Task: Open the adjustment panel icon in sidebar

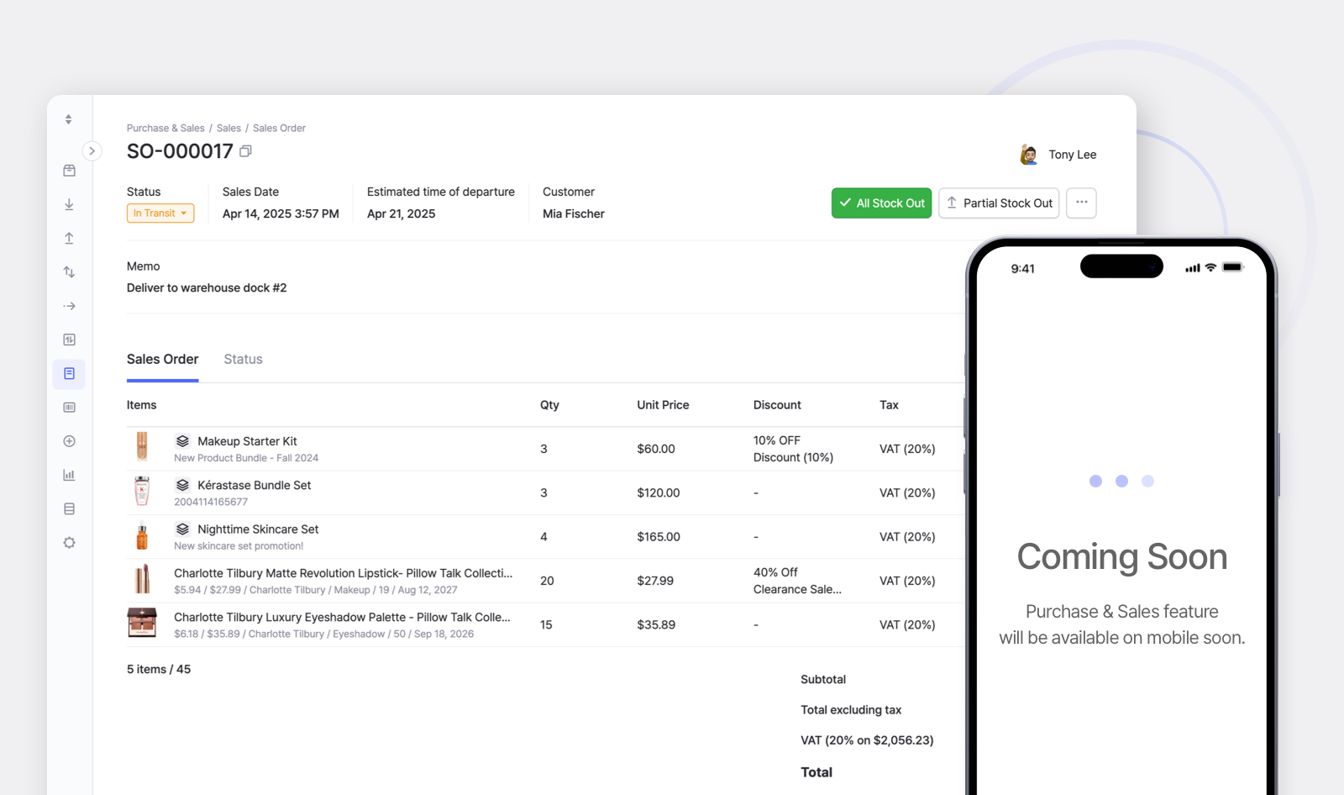Action: (x=69, y=340)
